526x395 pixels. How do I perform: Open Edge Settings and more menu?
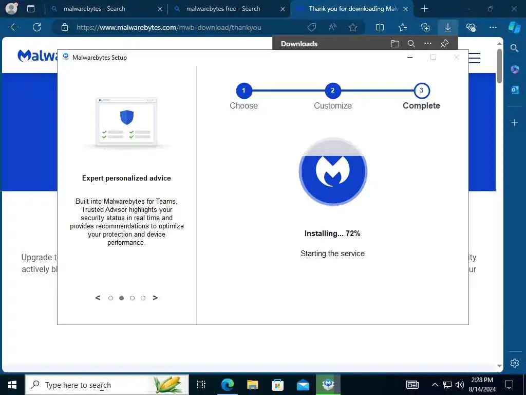coord(493,28)
